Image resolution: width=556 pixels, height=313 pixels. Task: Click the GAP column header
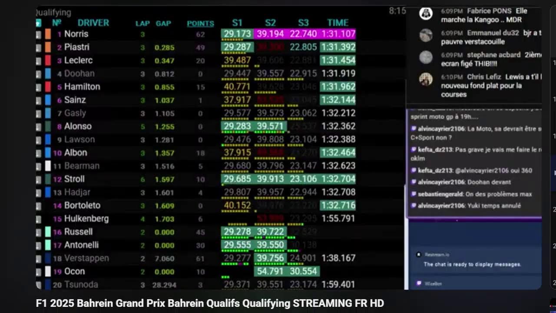(x=163, y=23)
